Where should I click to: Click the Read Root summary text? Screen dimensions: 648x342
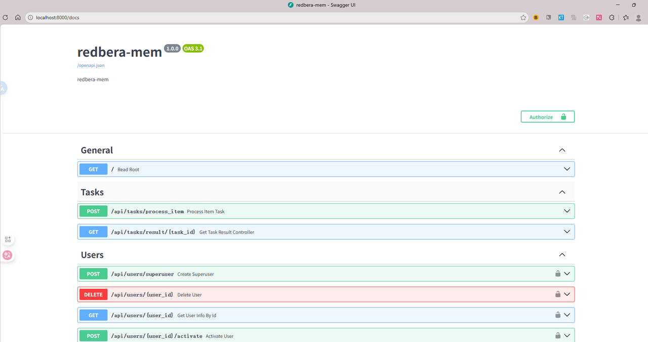[128, 170]
